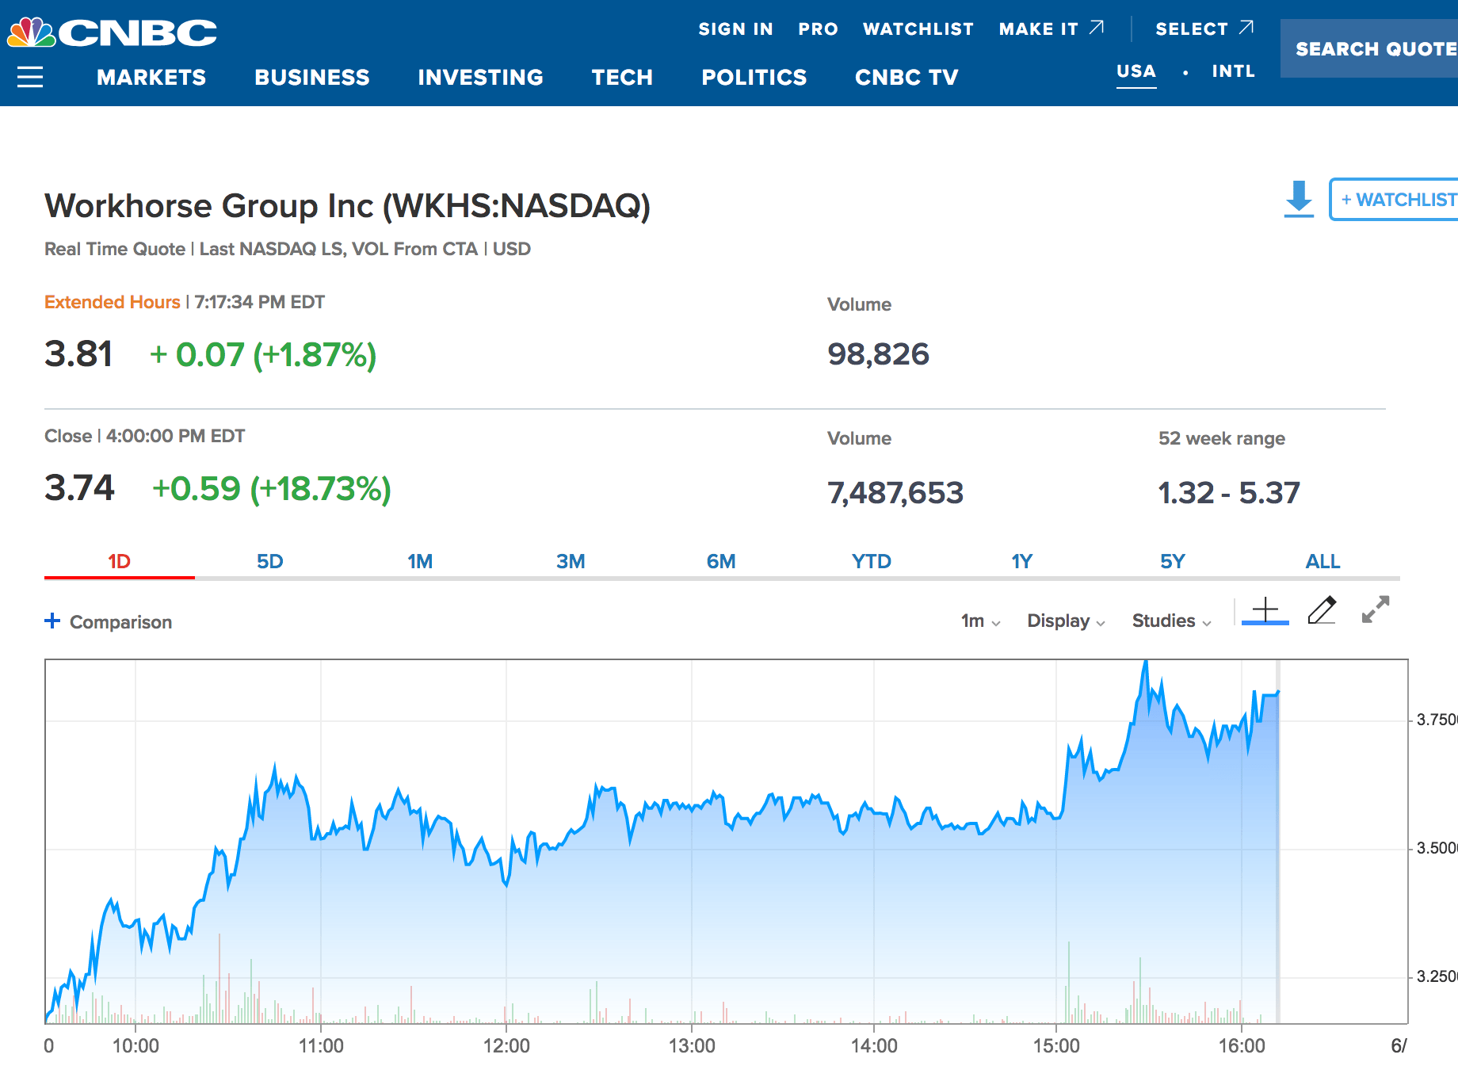This screenshot has width=1458, height=1081.
Task: Click the SEARCH QUOTES field
Action: click(x=1369, y=48)
